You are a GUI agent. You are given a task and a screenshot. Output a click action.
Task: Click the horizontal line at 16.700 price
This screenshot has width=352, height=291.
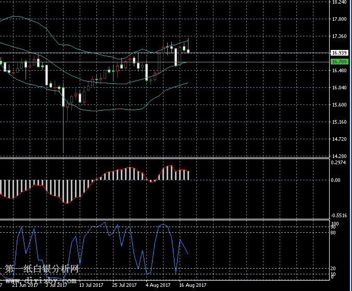click(x=234, y=62)
